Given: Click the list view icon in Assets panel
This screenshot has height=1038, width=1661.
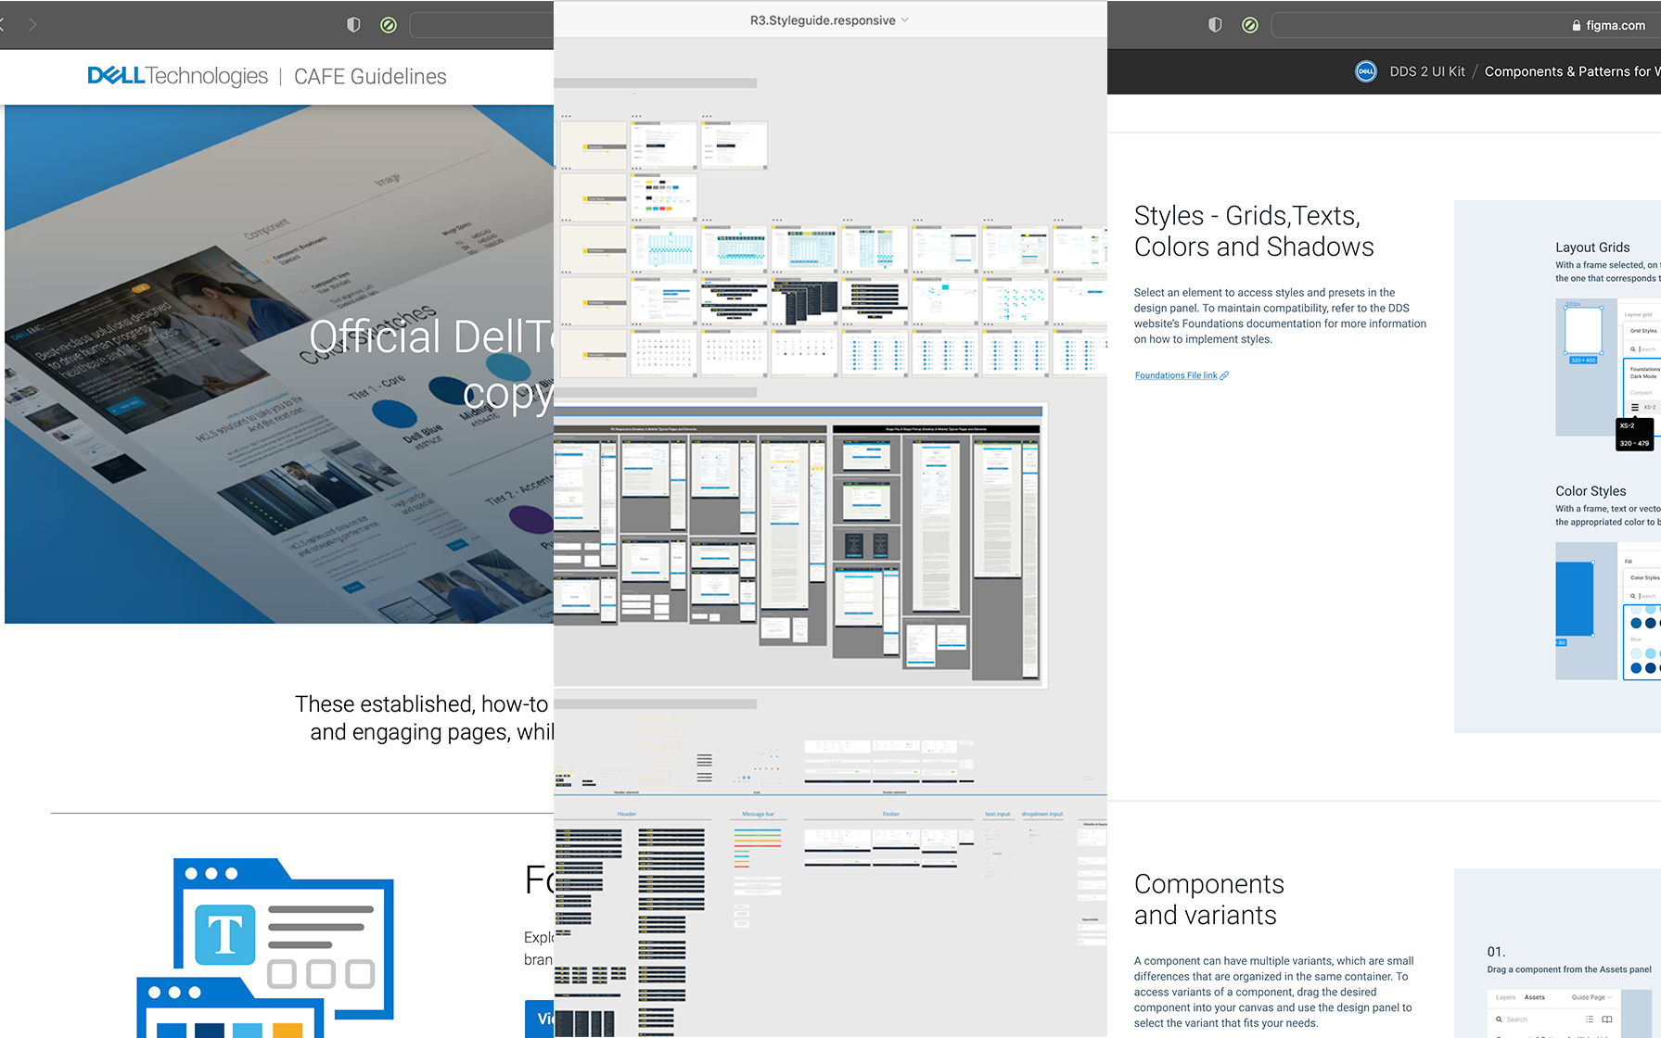Looking at the screenshot, I should [x=1589, y=1019].
